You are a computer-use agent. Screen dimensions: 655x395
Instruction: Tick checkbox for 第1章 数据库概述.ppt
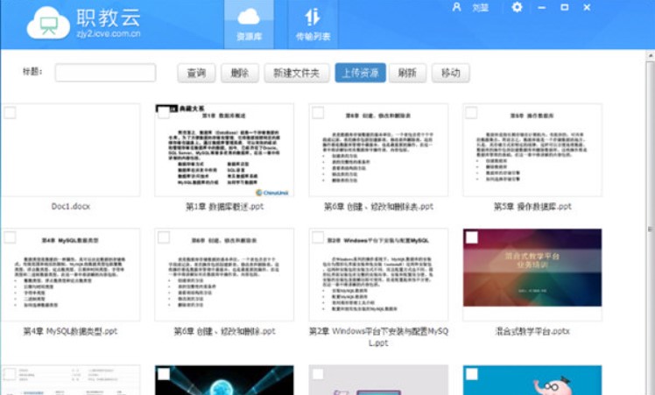click(x=164, y=112)
